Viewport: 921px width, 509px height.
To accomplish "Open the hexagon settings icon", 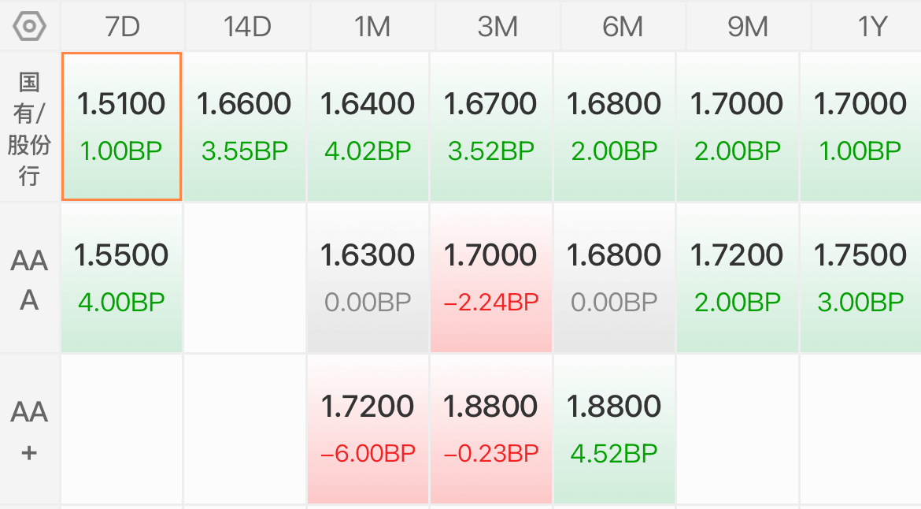I will pos(29,27).
